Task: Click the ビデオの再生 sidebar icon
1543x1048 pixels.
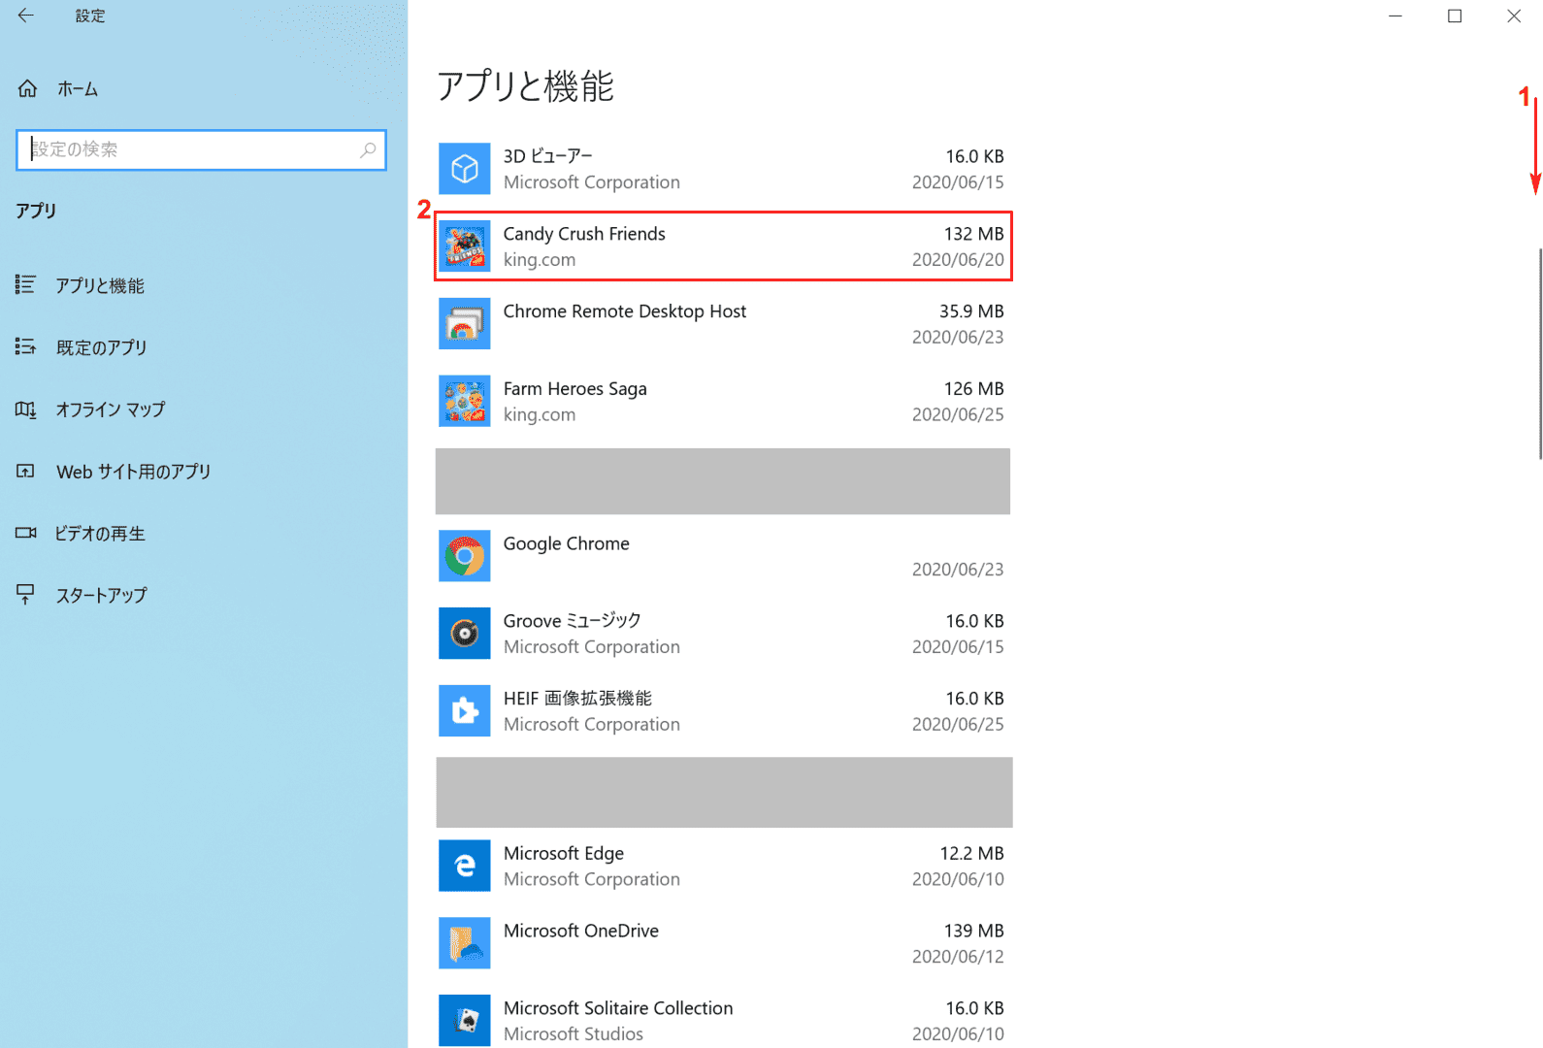Action: pyautogui.click(x=25, y=533)
